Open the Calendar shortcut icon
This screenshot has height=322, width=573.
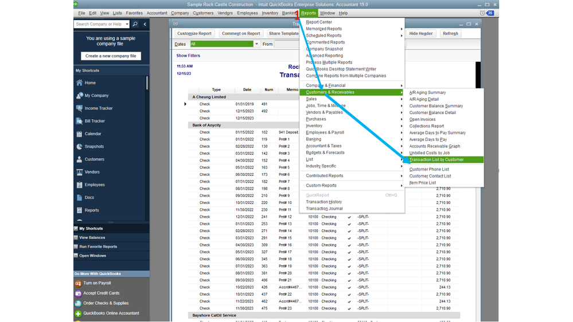79,134
